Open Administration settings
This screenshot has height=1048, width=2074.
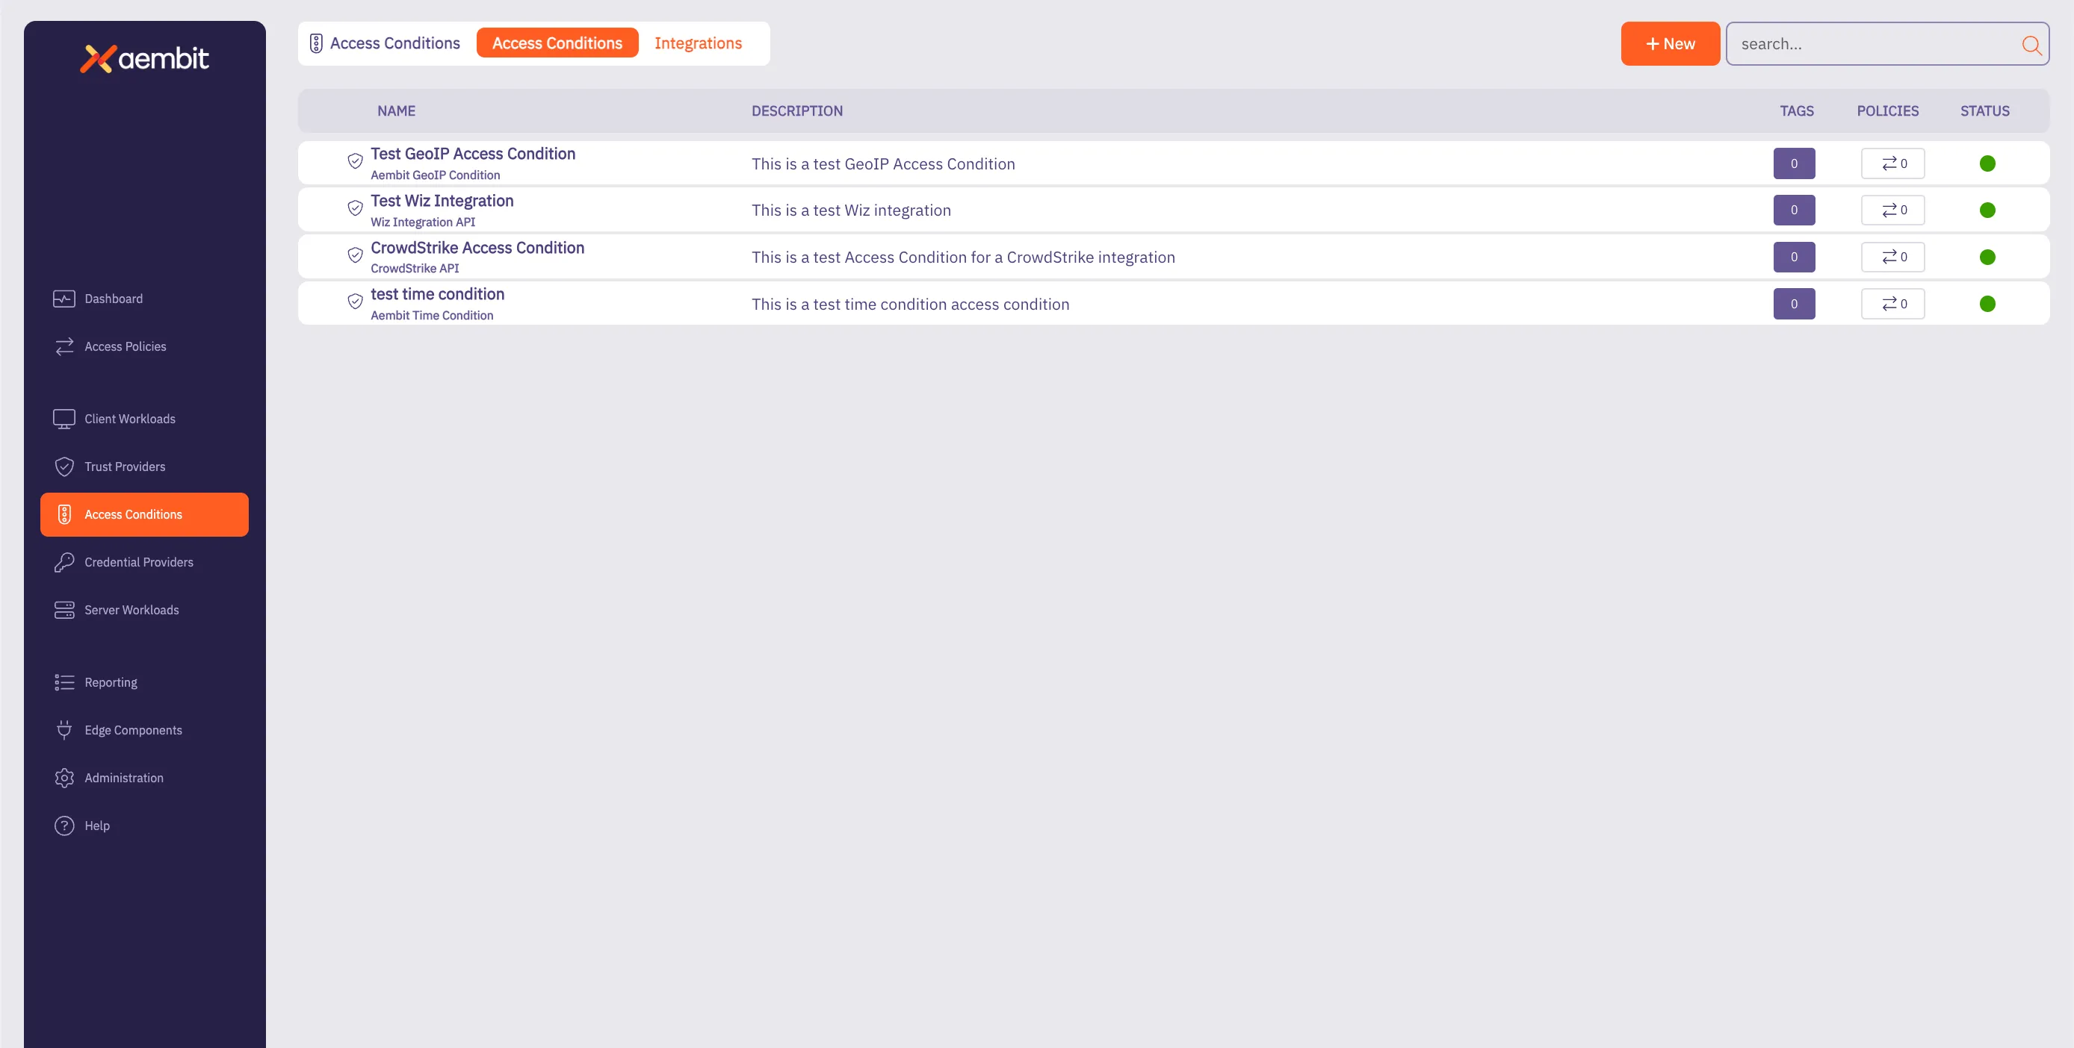coord(123,777)
